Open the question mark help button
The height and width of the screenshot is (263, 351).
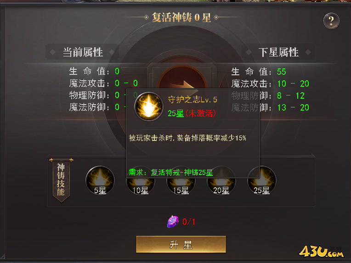tap(331, 21)
